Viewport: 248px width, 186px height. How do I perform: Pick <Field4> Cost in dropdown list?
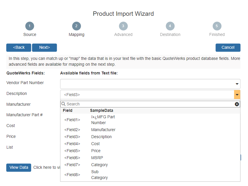tap(95, 144)
